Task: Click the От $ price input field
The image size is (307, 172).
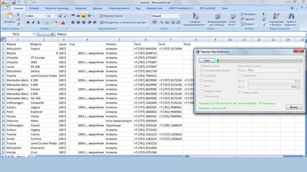Action: (x=274, y=81)
